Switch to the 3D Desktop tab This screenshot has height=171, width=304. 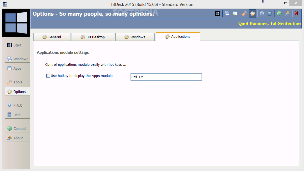pos(93,37)
